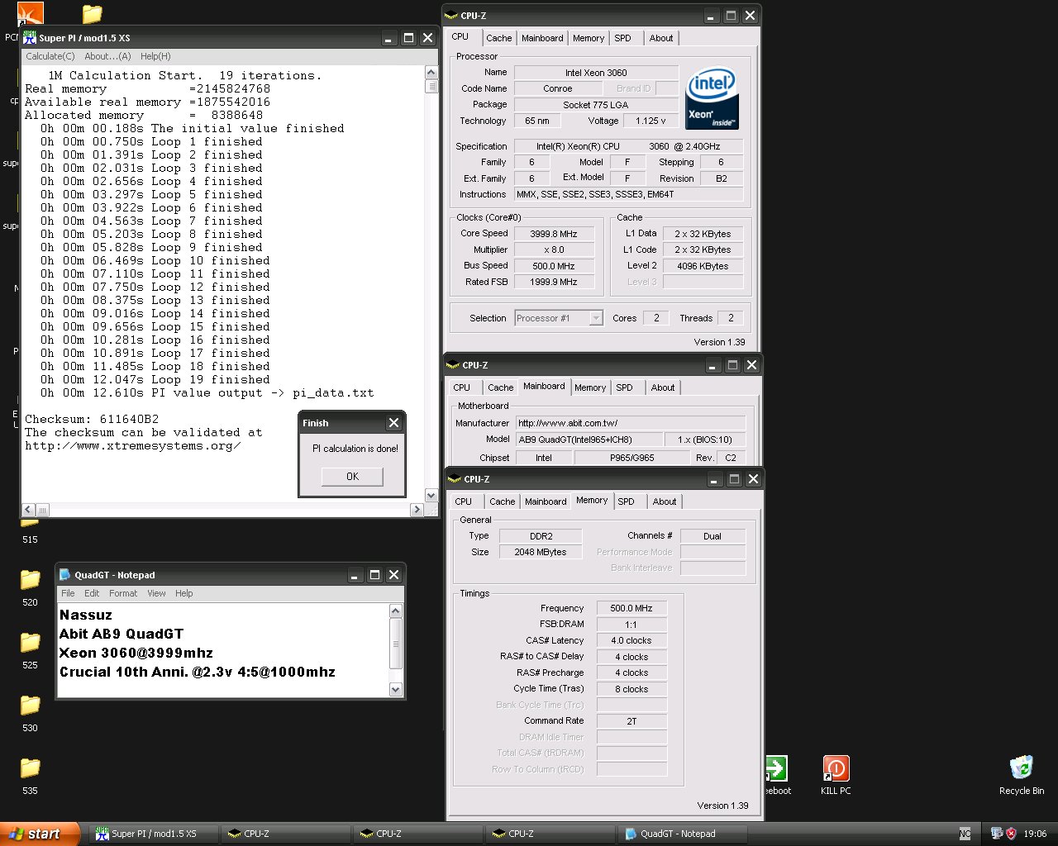Open About...(A) menu in Super PI
This screenshot has height=846, width=1058.
click(x=107, y=56)
